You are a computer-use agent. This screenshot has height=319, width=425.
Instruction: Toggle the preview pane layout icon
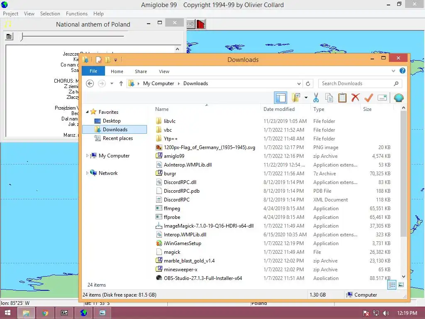[x=281, y=98]
